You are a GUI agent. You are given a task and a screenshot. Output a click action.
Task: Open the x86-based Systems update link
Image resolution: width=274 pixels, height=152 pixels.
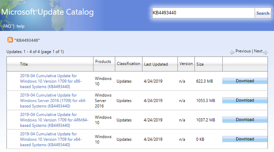point(51,81)
